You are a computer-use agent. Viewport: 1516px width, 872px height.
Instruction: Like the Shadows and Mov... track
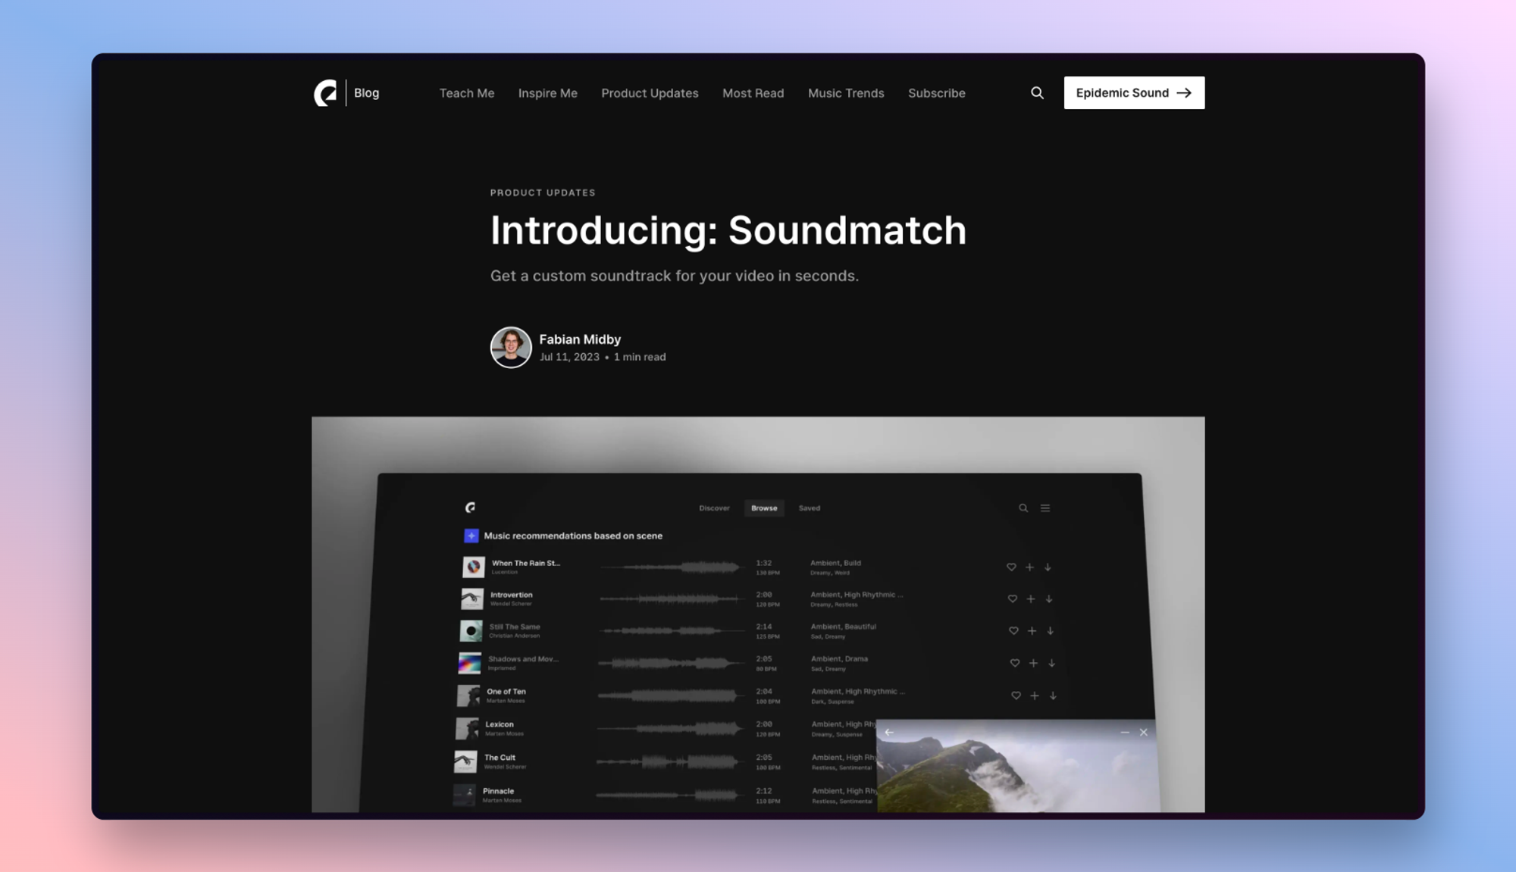coord(1014,663)
